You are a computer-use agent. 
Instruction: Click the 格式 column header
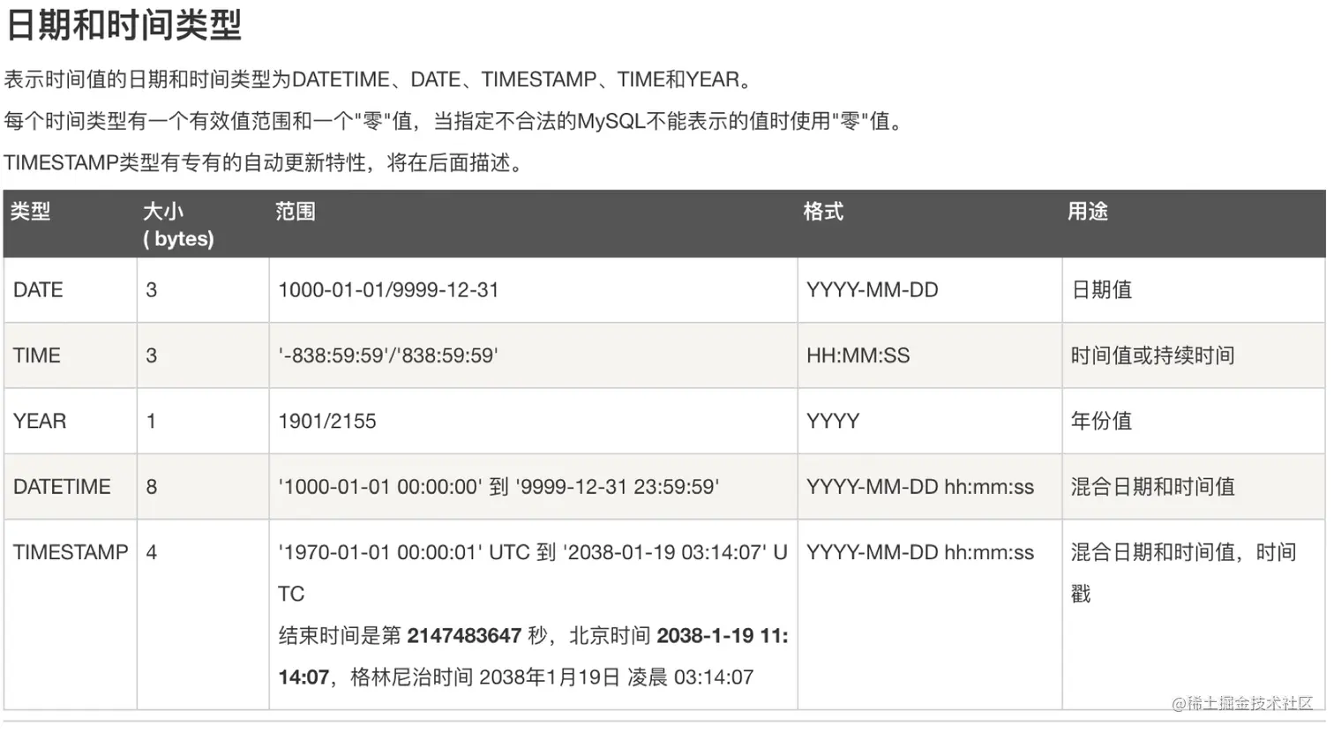click(823, 212)
